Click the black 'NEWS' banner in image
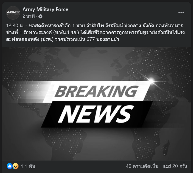 point(96,114)
